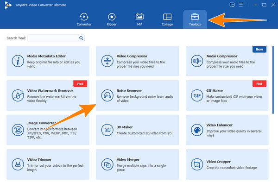Click the Search Tool input field
Image resolution: width=278 pixels, height=182 pixels.
point(56,38)
